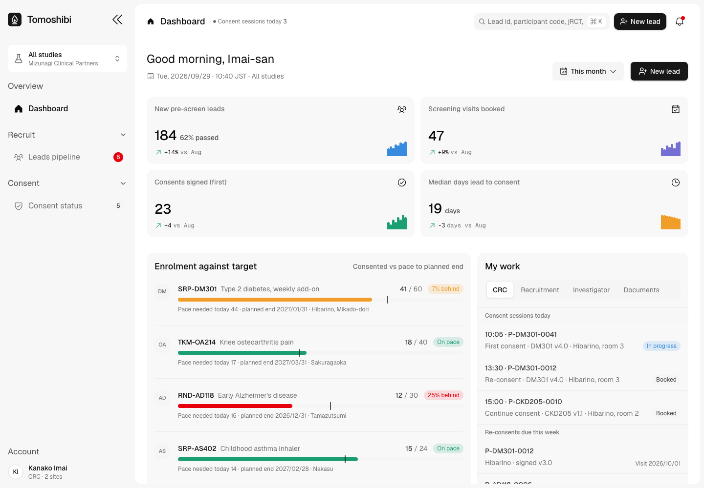The width and height of the screenshot is (704, 488).
Task: Click Consent sessions today 3 indicator
Action: coord(250,21)
